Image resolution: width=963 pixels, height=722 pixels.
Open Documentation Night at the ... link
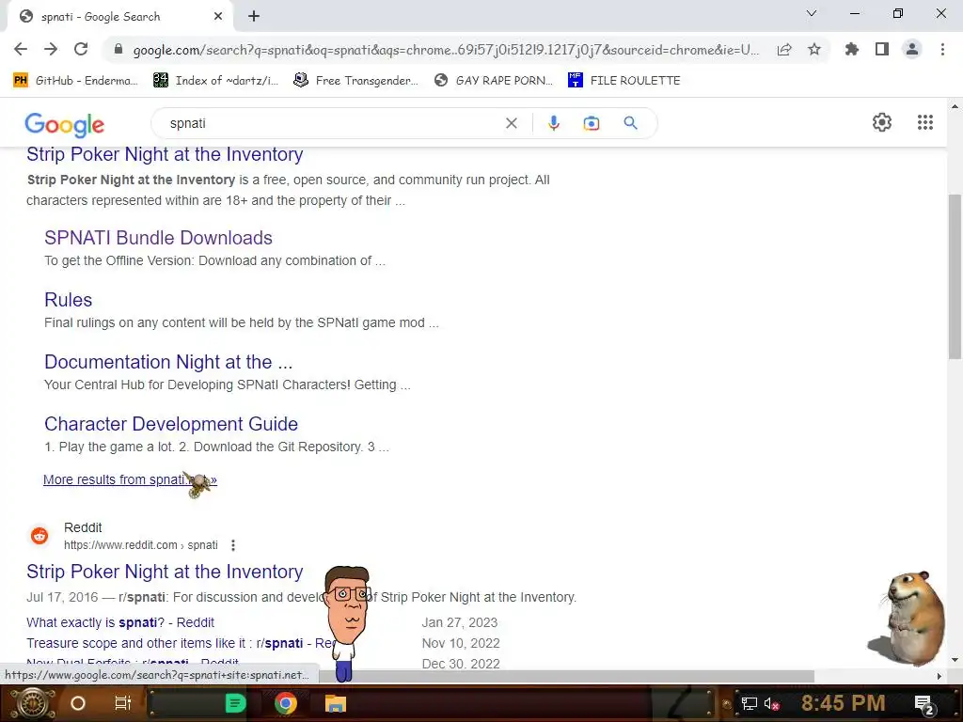coord(168,362)
